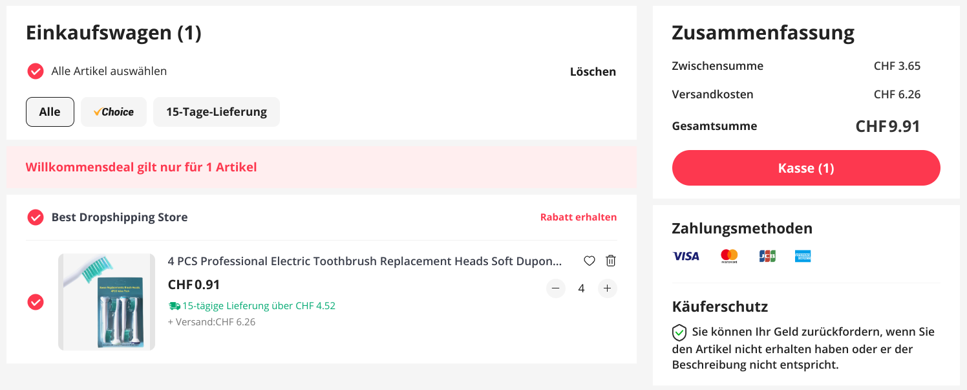Click the green delivery truck icon
The image size is (967, 390).
[x=174, y=306]
